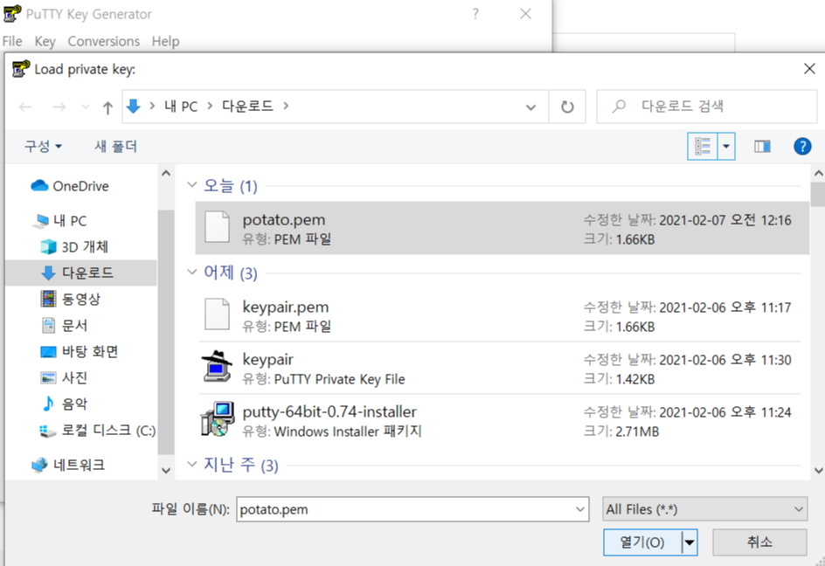Open 사진 folder
Screen dimensions: 825x566
(x=64, y=377)
